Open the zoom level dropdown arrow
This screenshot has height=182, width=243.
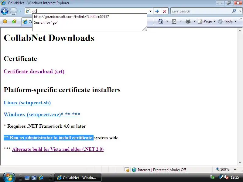click(235, 170)
